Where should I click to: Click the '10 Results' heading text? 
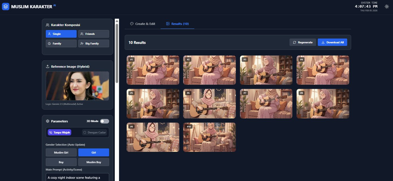(x=137, y=42)
